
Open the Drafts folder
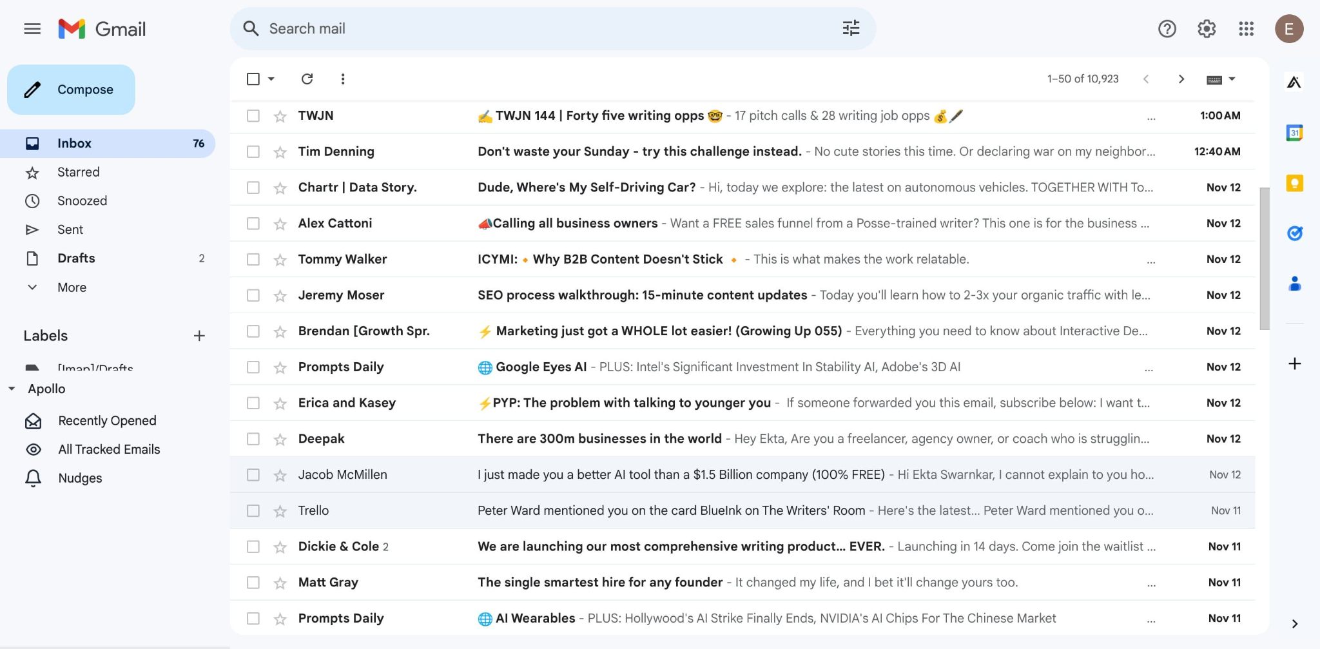coord(75,258)
